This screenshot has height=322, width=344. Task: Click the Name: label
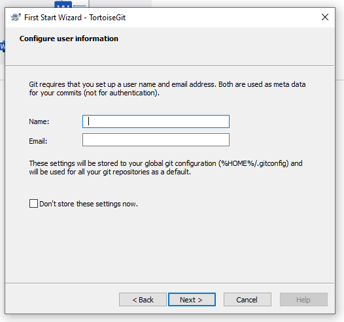pos(39,121)
